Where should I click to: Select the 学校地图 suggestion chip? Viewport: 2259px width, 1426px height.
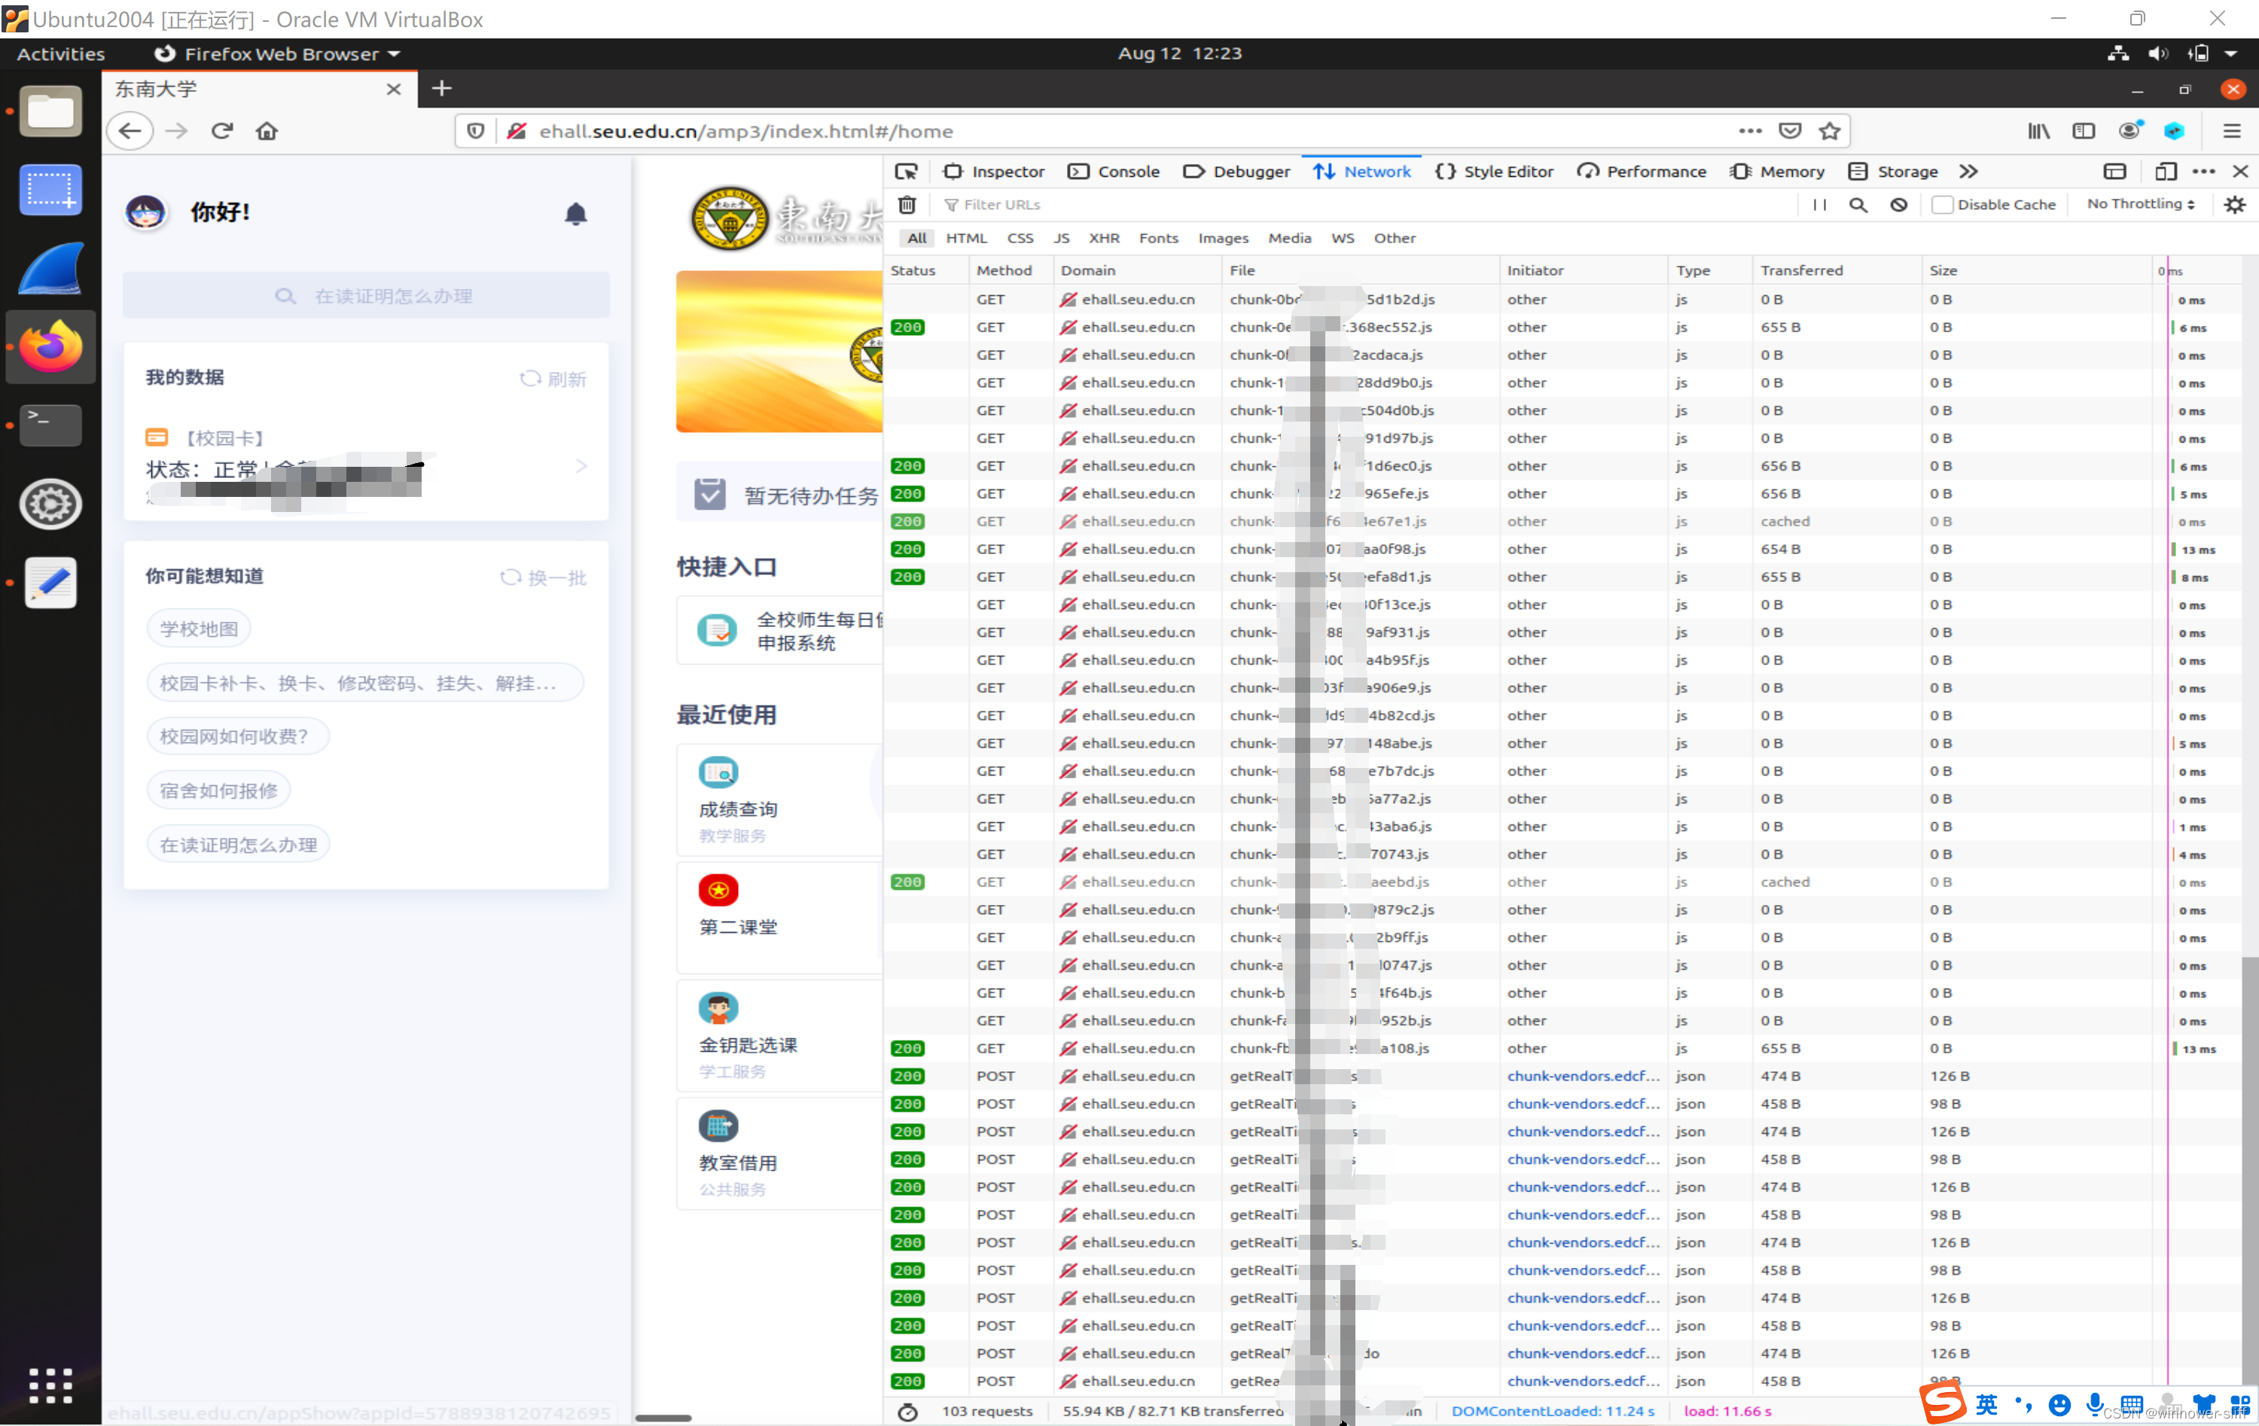click(x=199, y=629)
